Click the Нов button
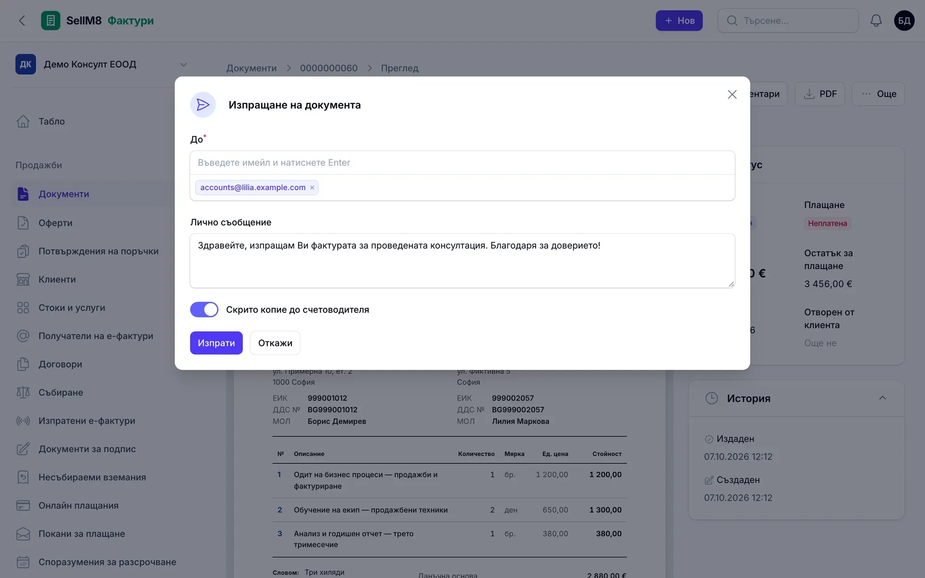 click(x=679, y=21)
